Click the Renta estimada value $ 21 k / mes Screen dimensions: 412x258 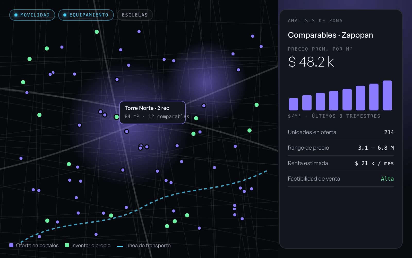374,163
